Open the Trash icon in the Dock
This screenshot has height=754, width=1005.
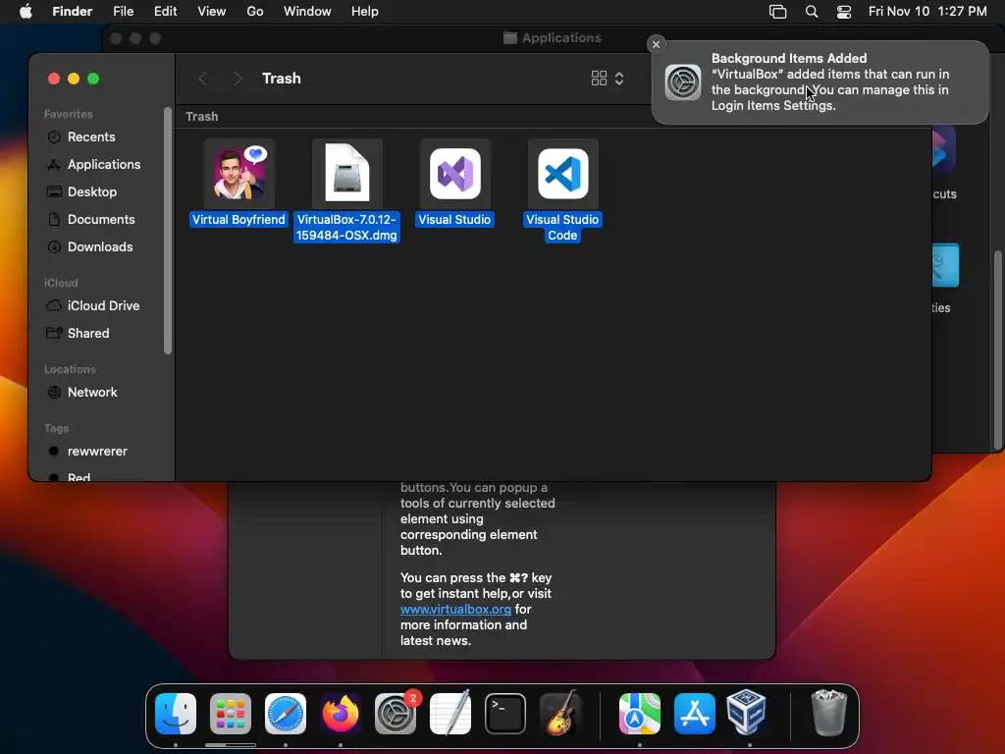(828, 712)
